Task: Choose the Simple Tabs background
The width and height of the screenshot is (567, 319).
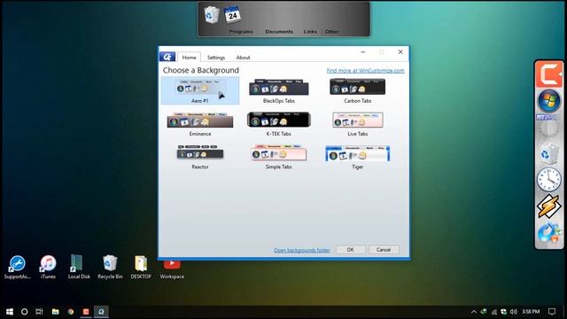Action: 279,157
